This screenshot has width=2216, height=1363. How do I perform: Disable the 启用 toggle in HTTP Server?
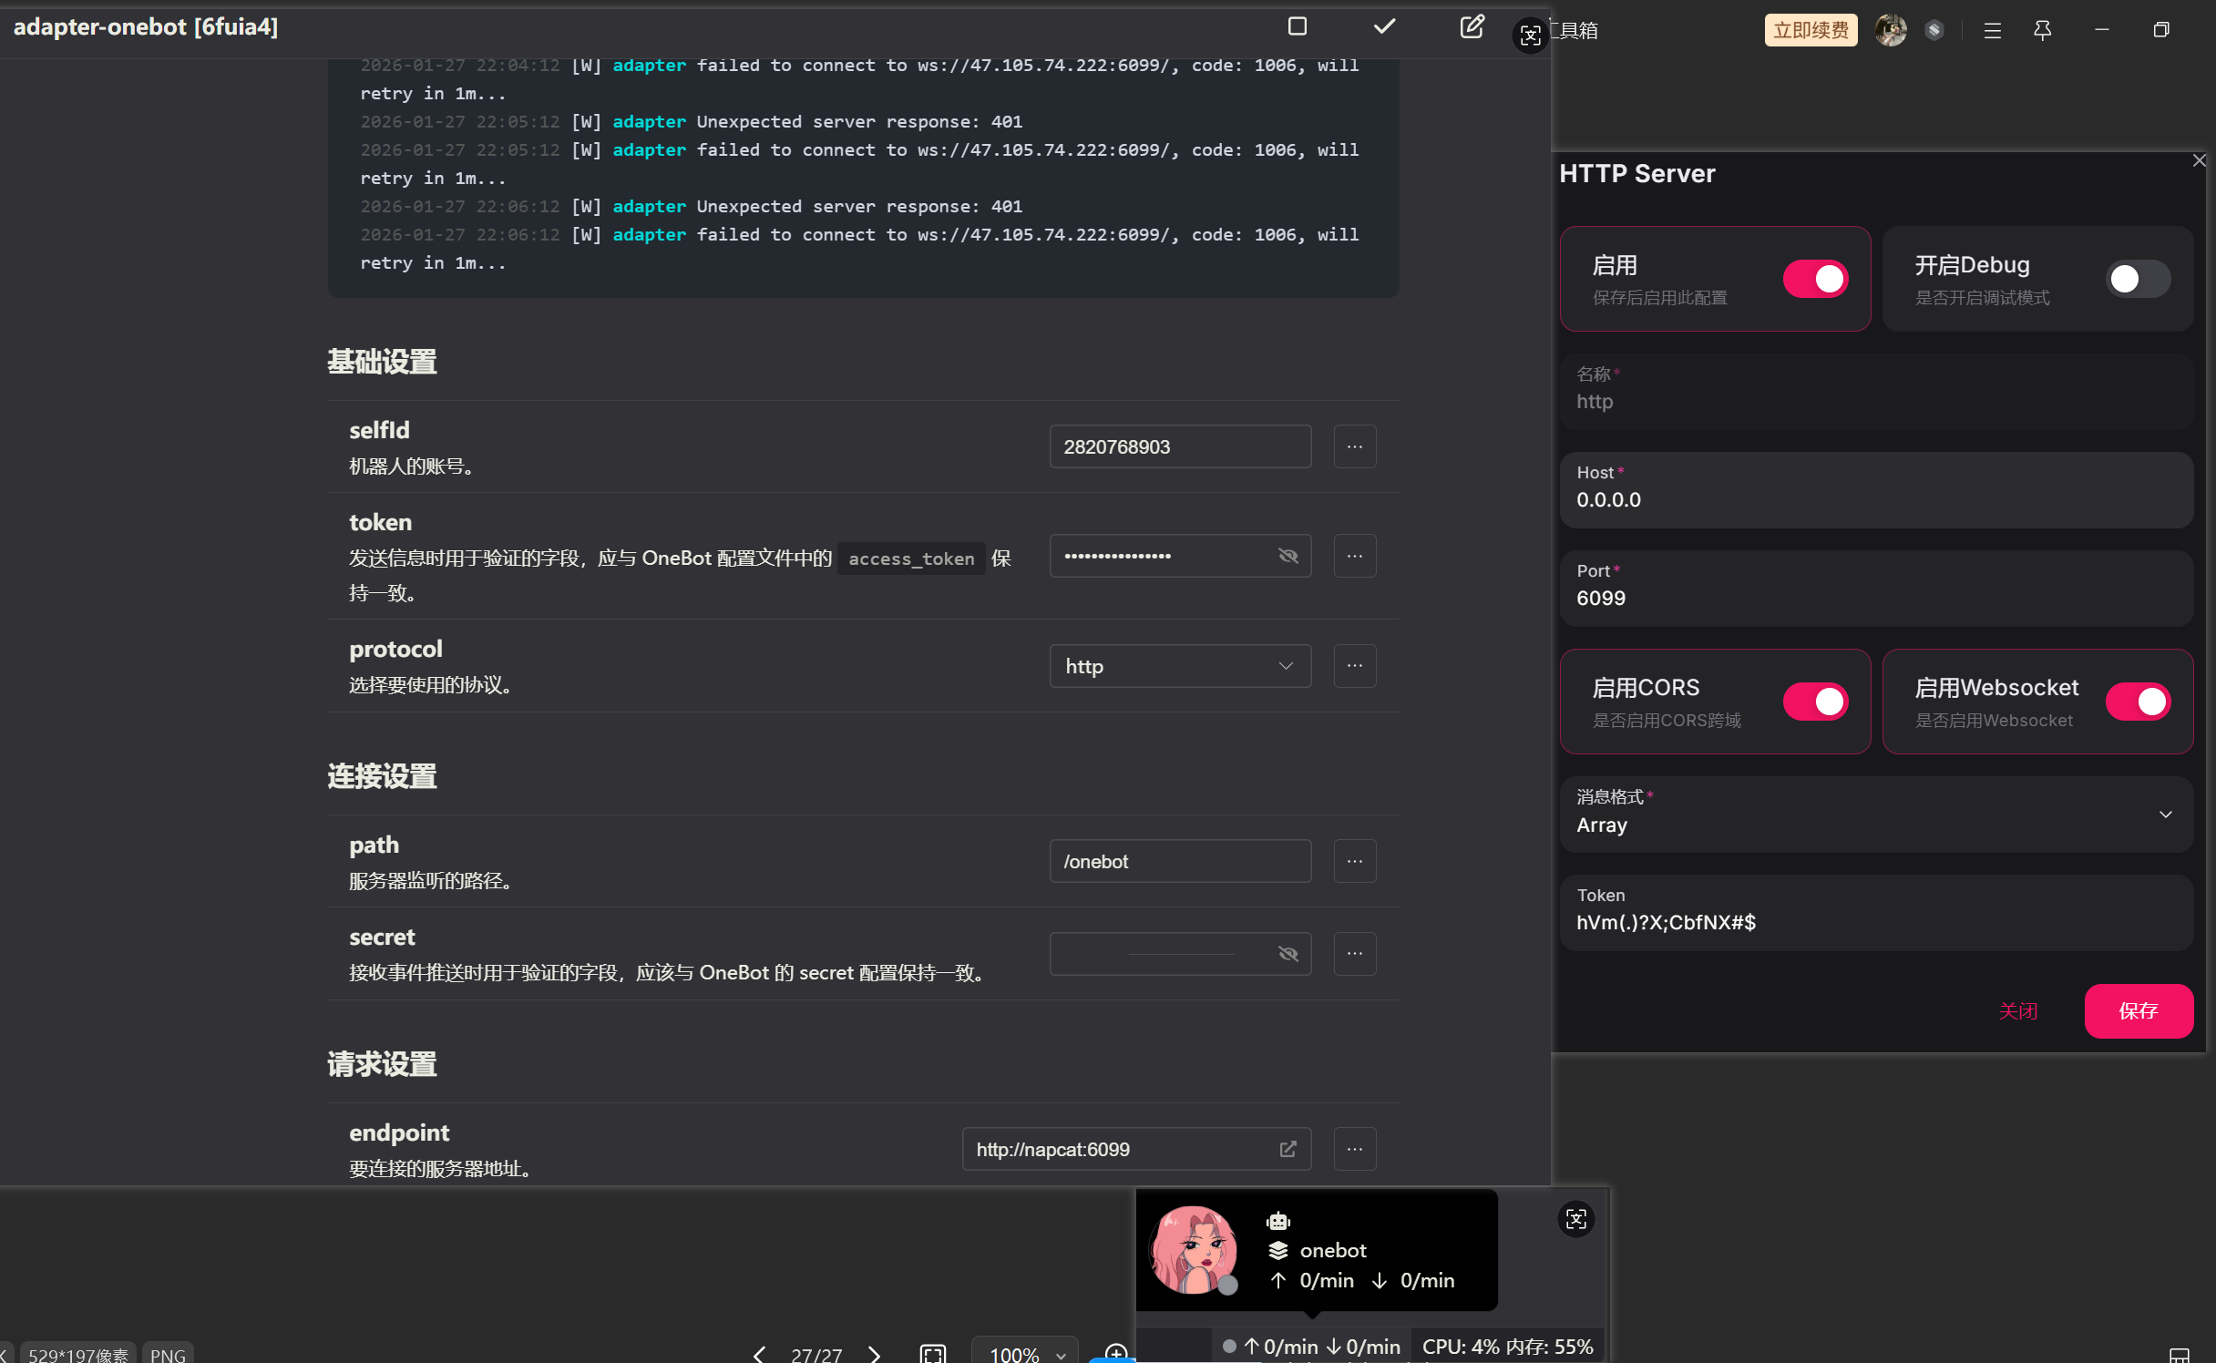[1815, 279]
